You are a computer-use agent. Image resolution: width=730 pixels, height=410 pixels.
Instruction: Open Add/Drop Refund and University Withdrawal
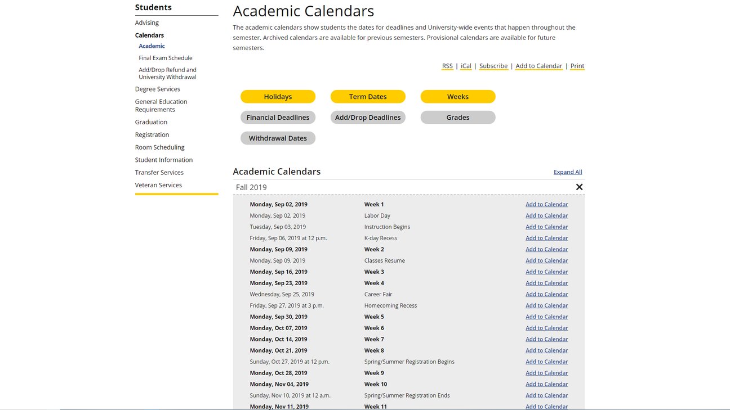168,74
